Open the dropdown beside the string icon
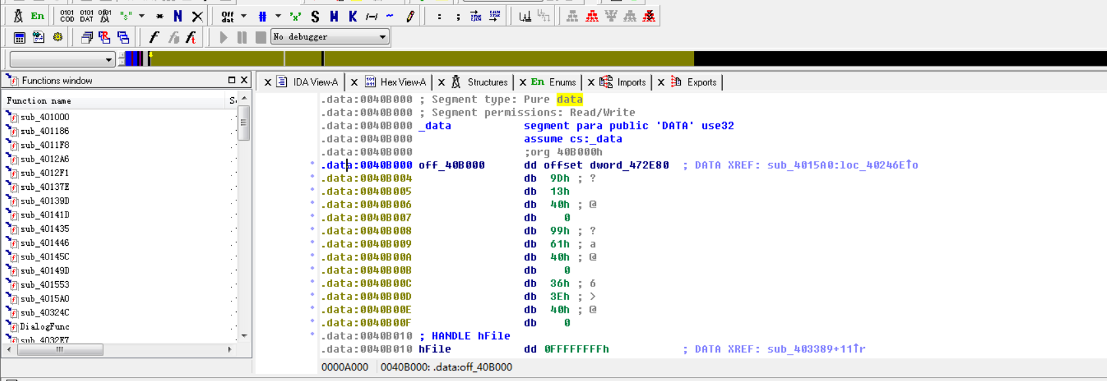 [x=141, y=16]
